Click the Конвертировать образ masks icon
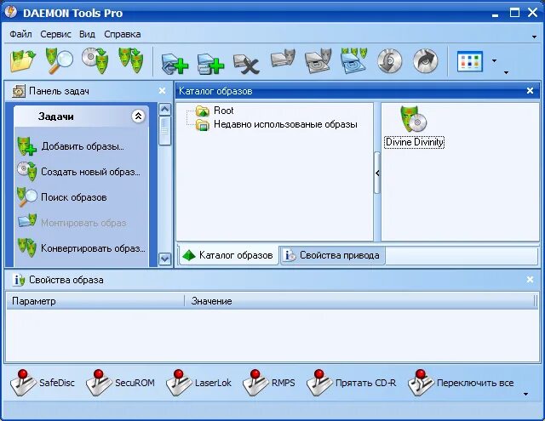The height and width of the screenshot is (421, 545). point(26,247)
